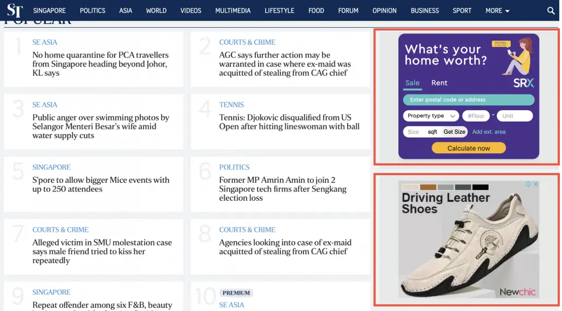Viewport: 562px width, 311px height.
Task: Select the dark gray-green swatch in shoe ad
Action: (x=463, y=187)
